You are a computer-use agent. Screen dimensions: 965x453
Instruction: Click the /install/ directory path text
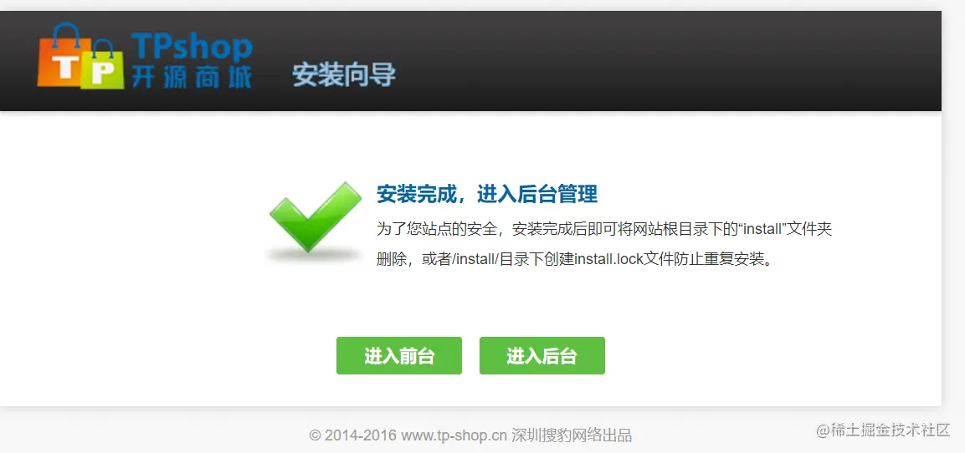click(475, 259)
